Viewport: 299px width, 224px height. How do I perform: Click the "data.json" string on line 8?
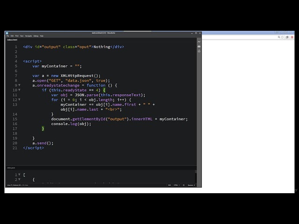(78, 80)
